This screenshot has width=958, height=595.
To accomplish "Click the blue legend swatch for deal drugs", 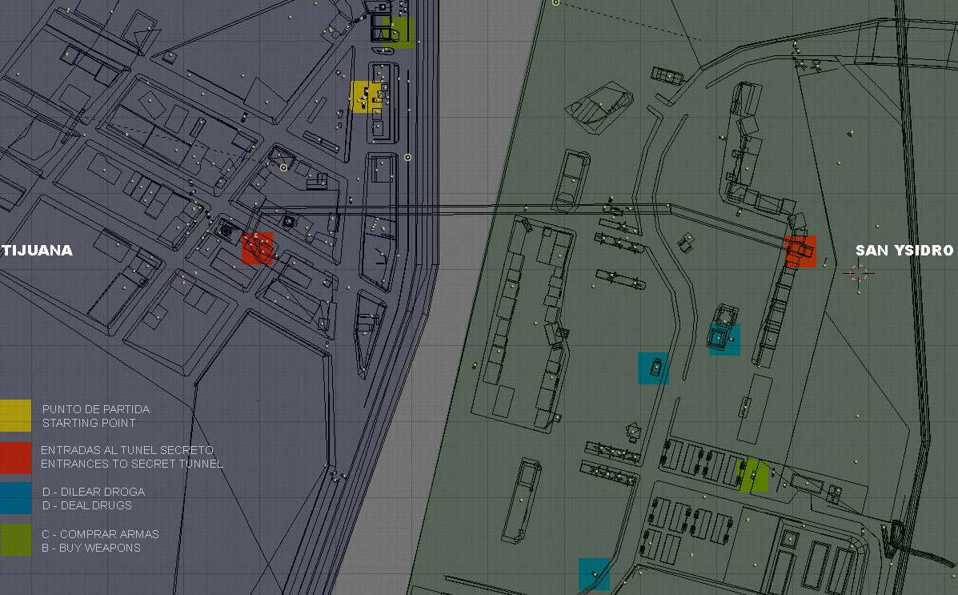I will 16,497.
